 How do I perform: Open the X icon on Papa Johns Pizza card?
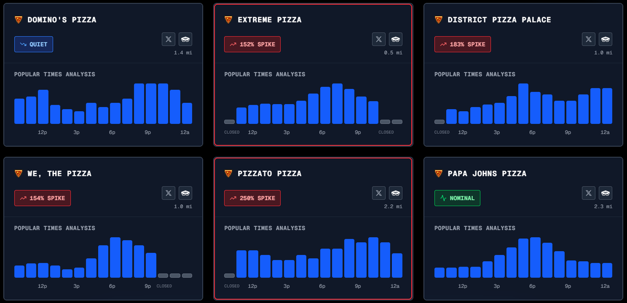[x=589, y=193]
